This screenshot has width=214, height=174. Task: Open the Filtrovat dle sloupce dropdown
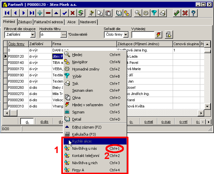pyautogui.click(x=32, y=34)
